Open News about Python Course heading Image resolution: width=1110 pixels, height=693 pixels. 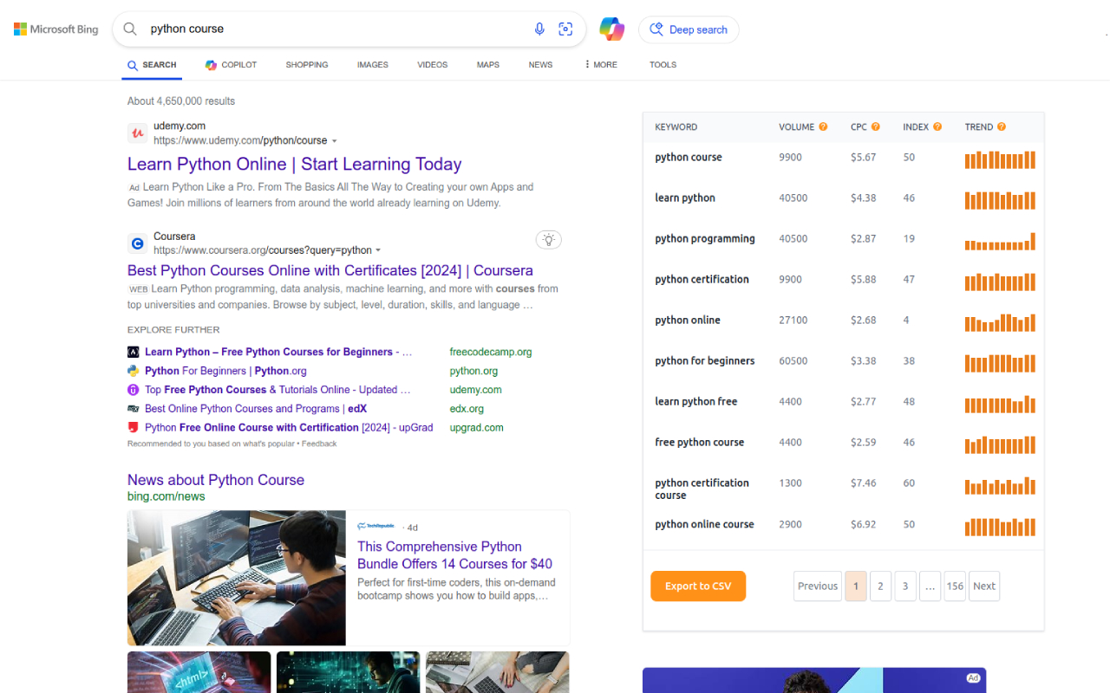pos(216,480)
